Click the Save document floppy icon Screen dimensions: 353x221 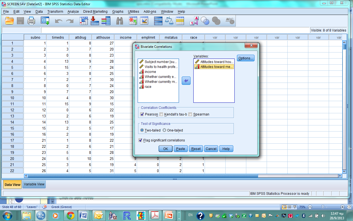tap(20, 21)
